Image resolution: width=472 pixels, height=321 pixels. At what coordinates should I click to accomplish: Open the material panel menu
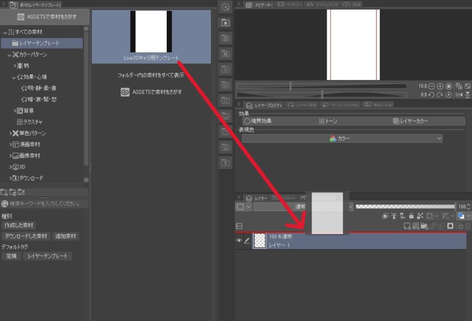pyautogui.click(x=3, y=4)
